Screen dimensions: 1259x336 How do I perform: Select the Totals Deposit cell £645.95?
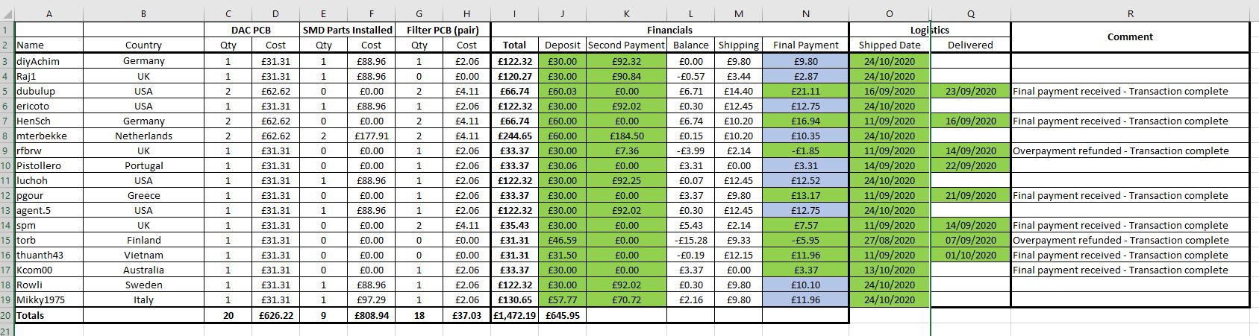[x=562, y=315]
